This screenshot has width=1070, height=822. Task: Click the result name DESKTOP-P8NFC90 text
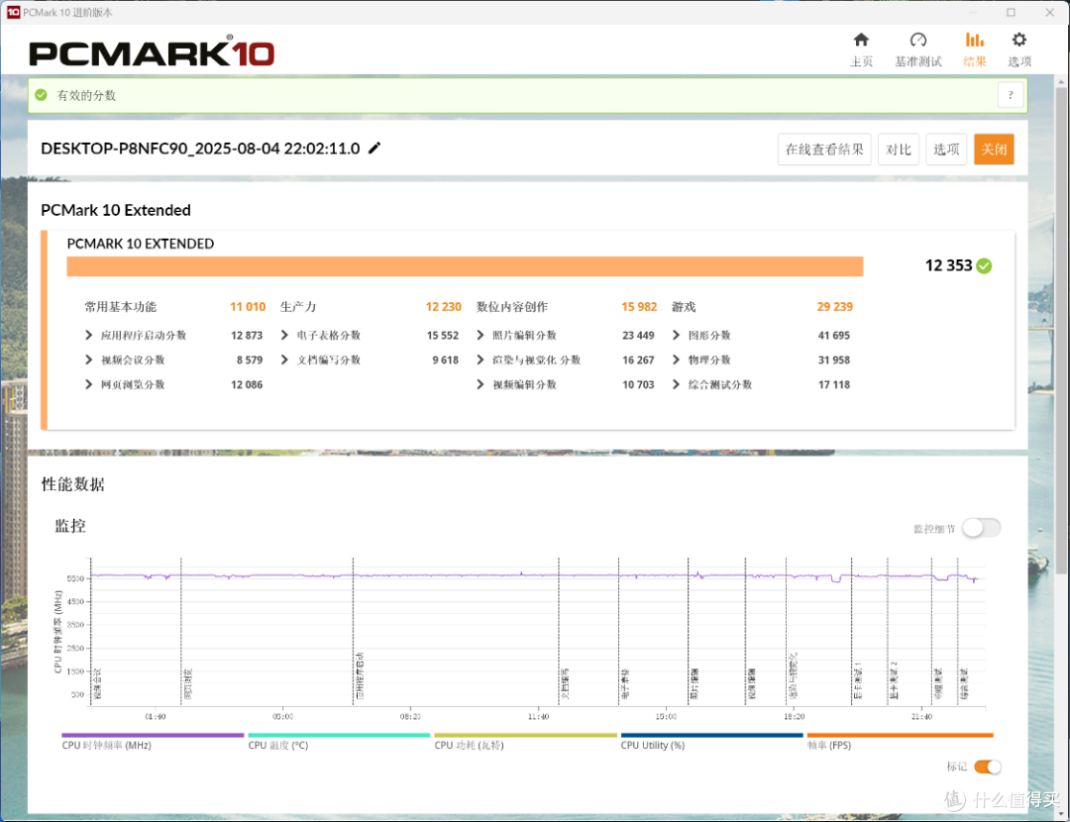point(200,149)
